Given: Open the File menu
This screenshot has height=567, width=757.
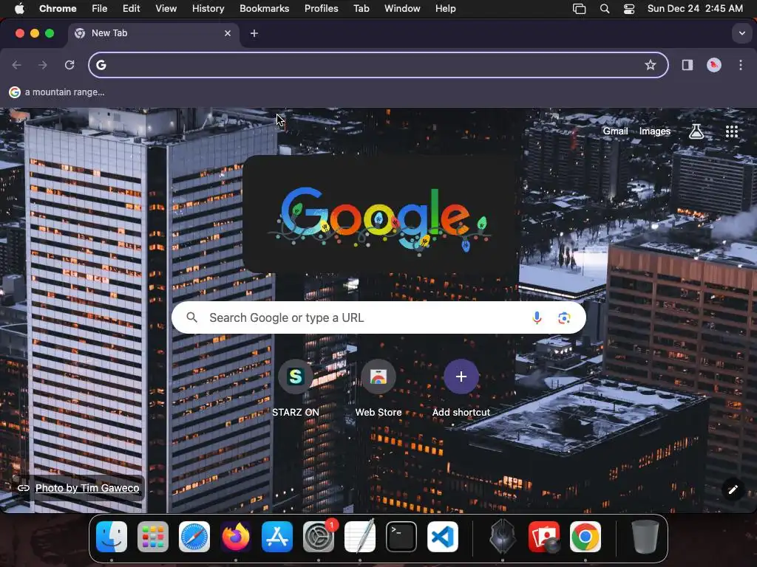Looking at the screenshot, I should pos(100,9).
